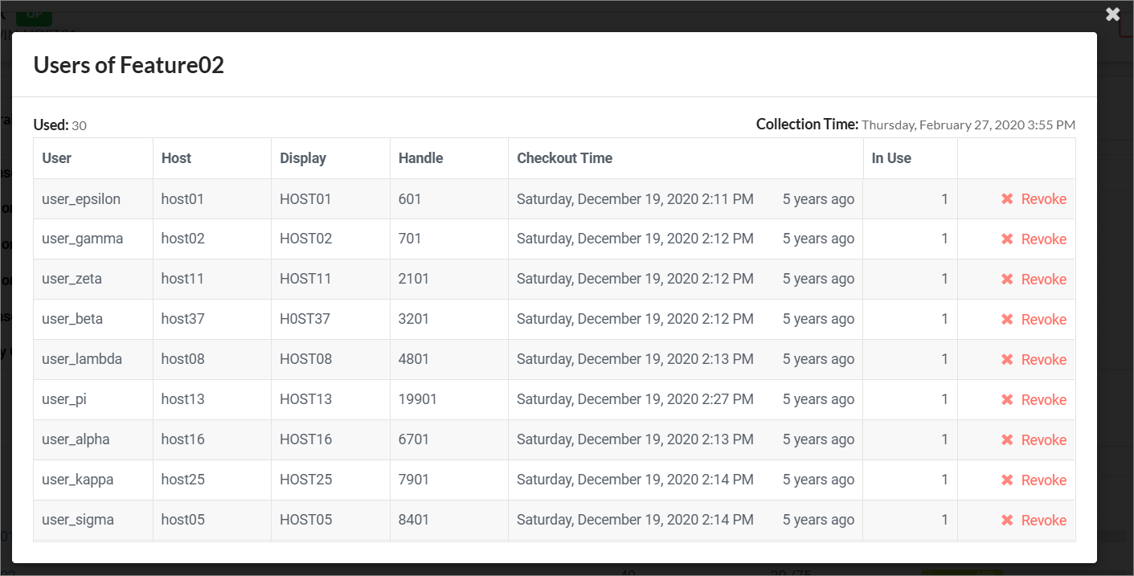The image size is (1134, 576).
Task: Click the Checkout Time column header
Action: [686, 158]
